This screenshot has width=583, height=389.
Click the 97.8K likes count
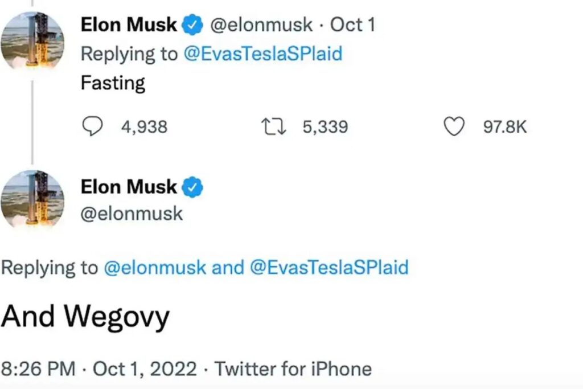tap(505, 126)
